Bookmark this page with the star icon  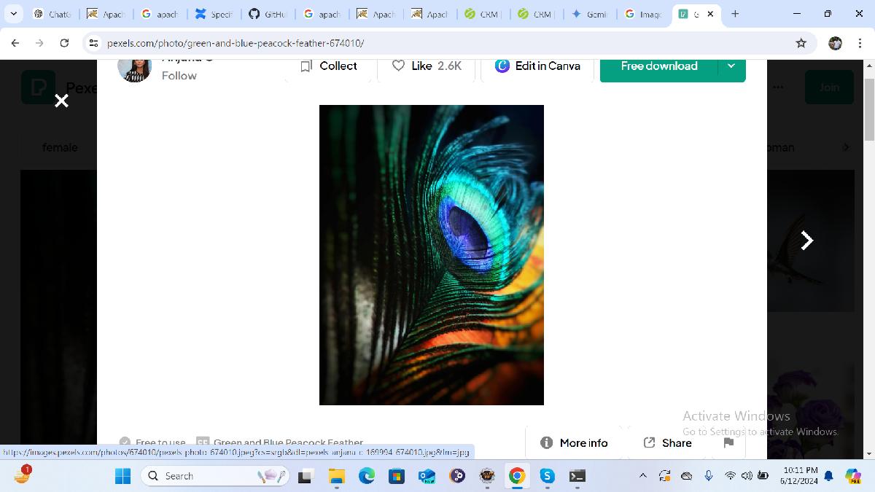[801, 43]
